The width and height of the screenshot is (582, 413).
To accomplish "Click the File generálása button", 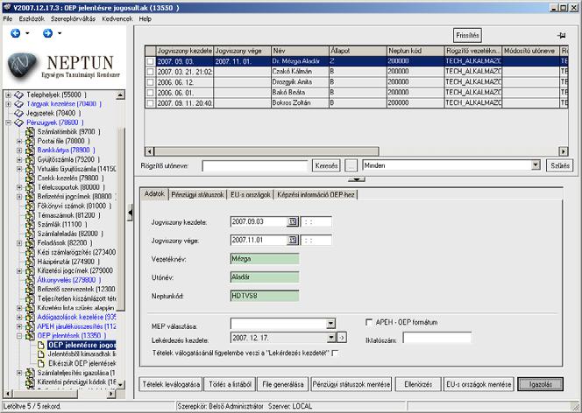I will (283, 384).
